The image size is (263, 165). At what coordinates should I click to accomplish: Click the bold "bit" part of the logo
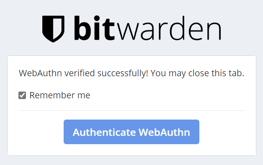95,28
